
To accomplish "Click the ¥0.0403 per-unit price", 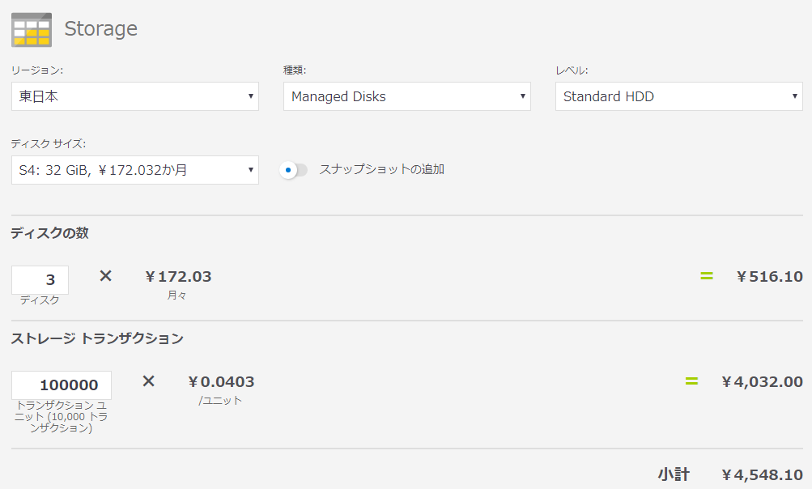I will 221,381.
